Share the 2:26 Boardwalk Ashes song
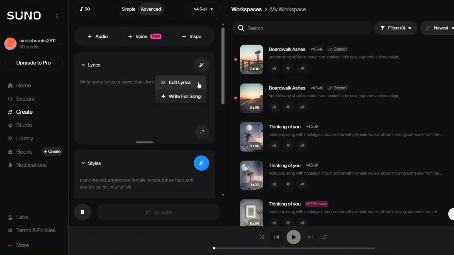Viewport: 454px width, 255px height. point(302,107)
